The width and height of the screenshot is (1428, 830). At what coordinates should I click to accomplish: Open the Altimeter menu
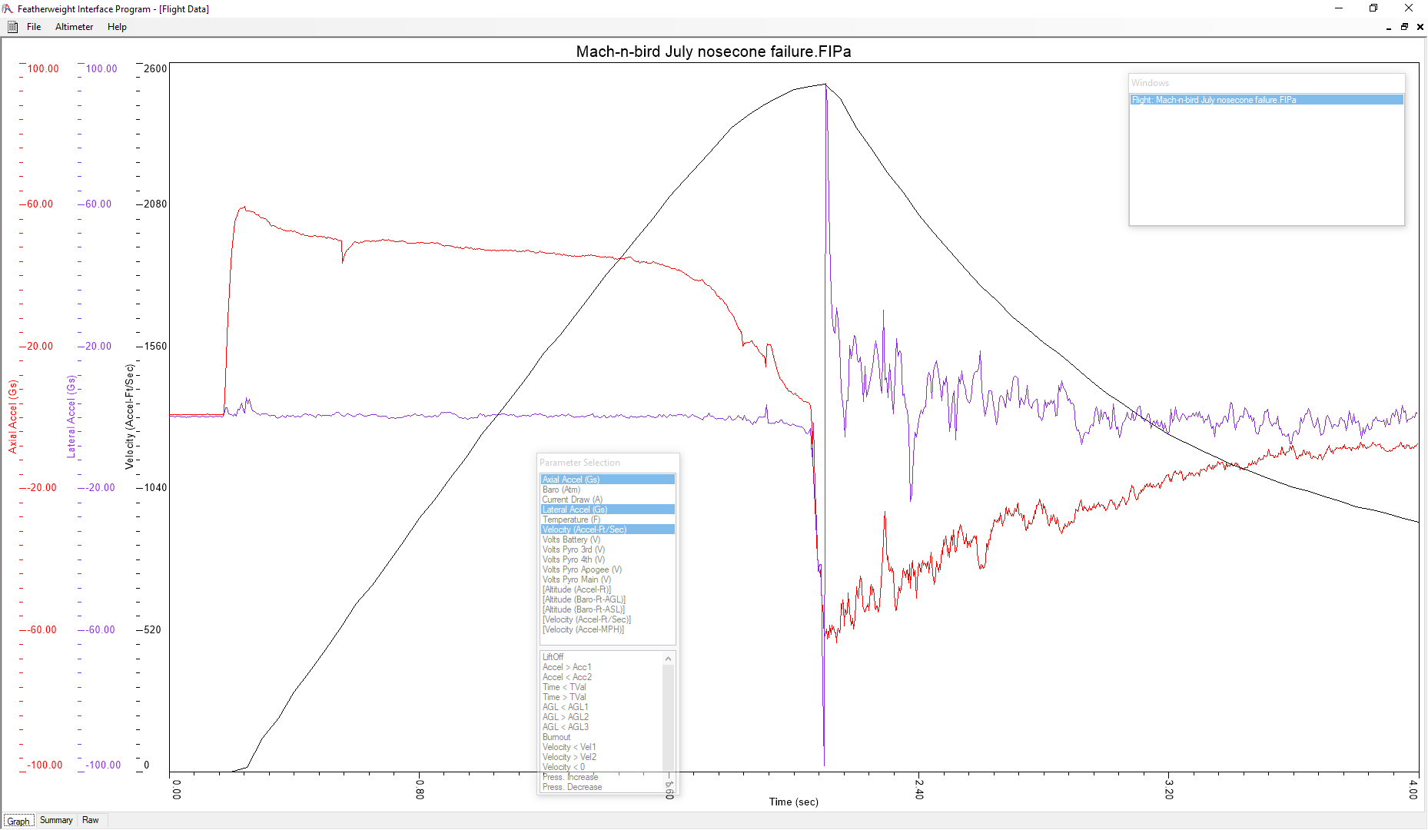click(x=74, y=27)
